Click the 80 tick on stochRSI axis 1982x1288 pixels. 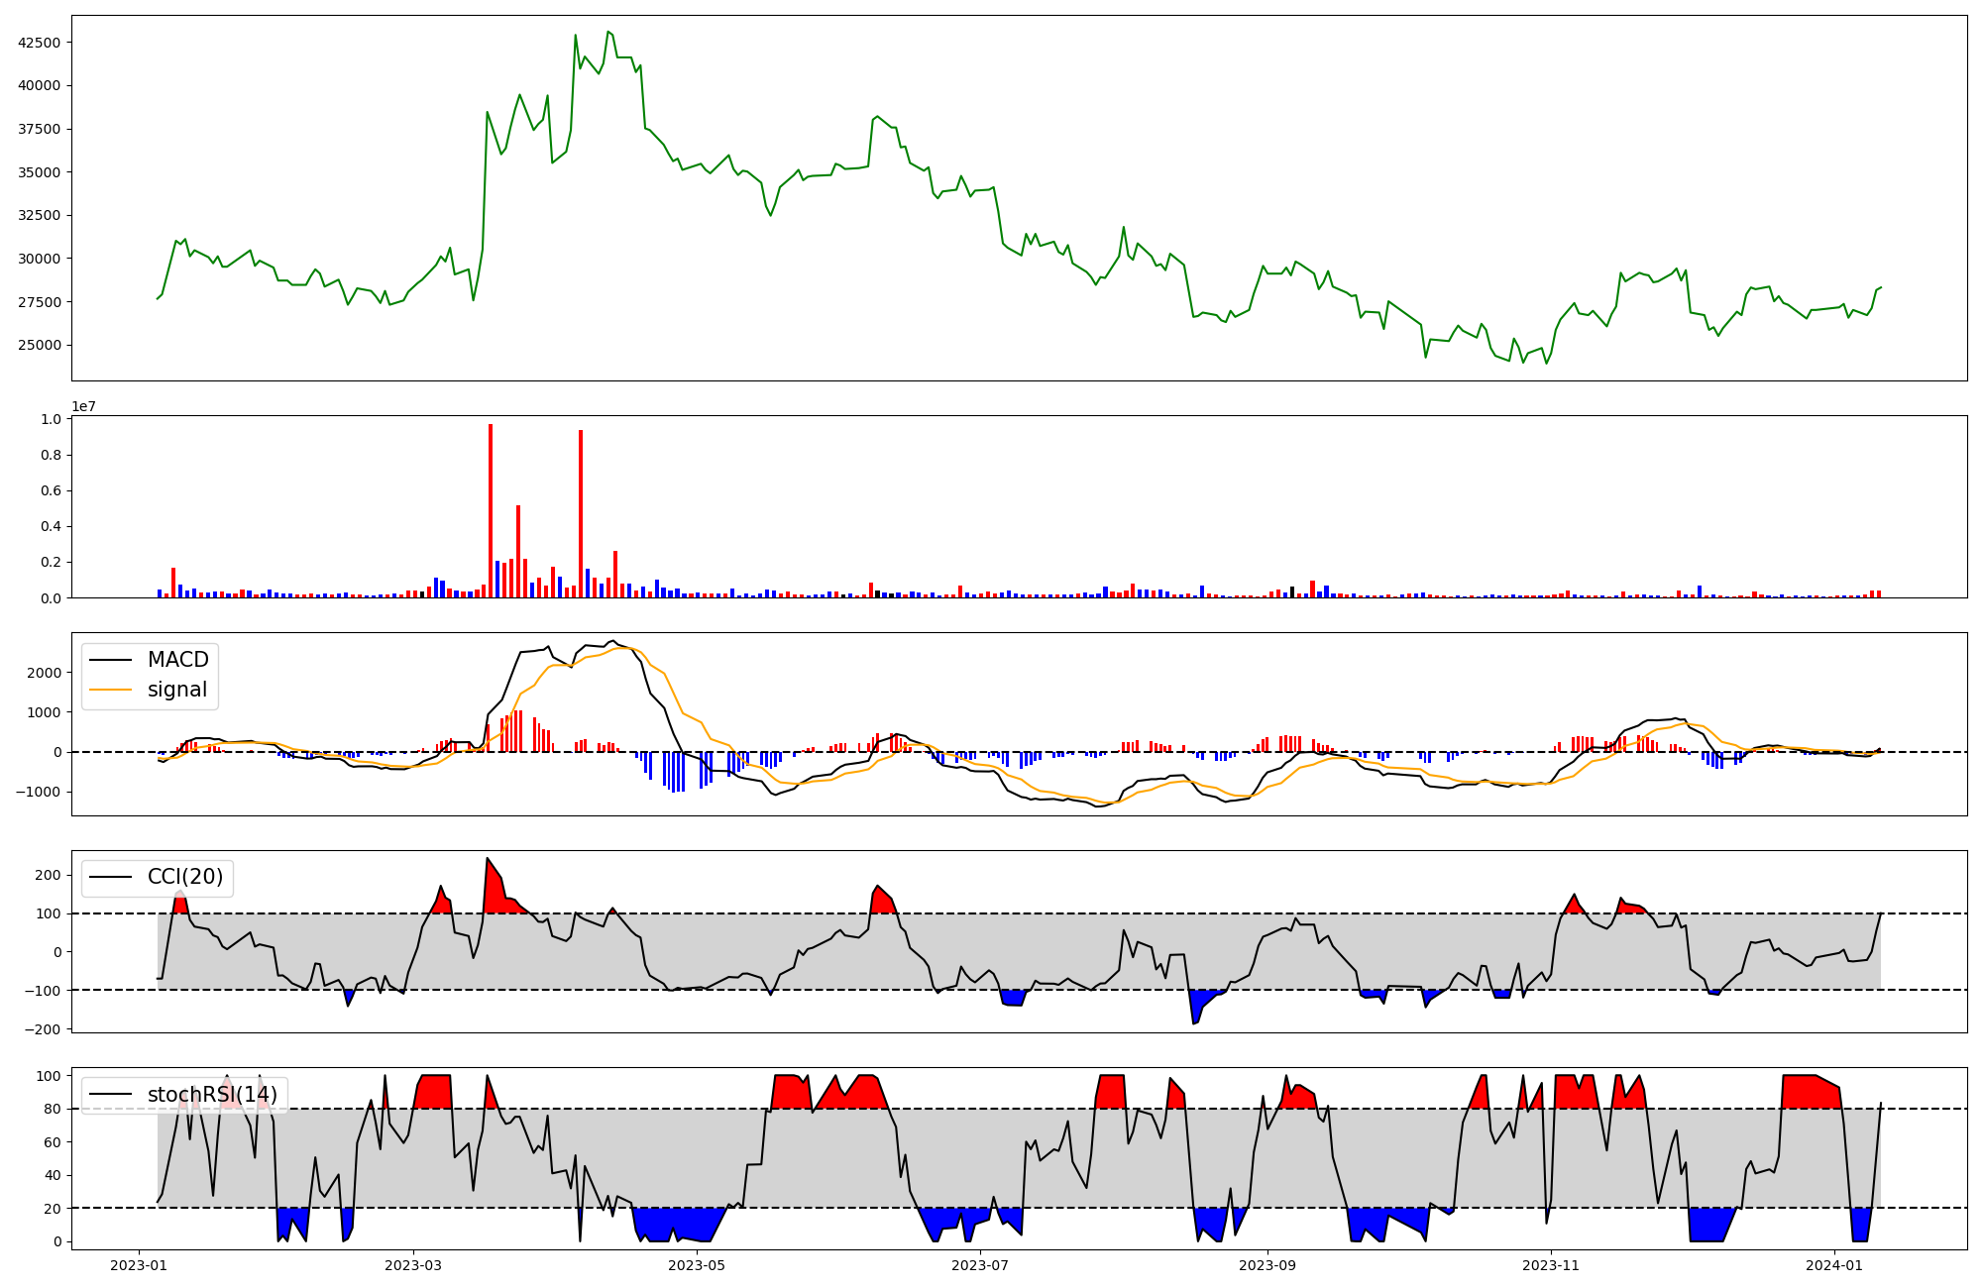[53, 1110]
